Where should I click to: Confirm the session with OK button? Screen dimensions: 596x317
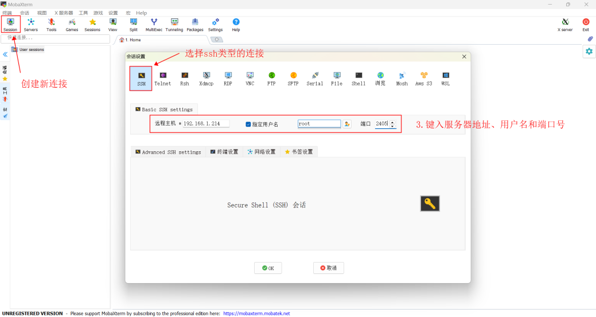point(268,268)
